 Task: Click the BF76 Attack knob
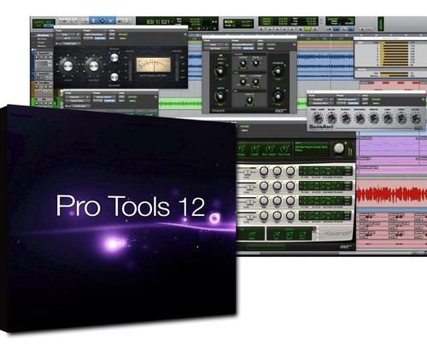tap(114, 58)
